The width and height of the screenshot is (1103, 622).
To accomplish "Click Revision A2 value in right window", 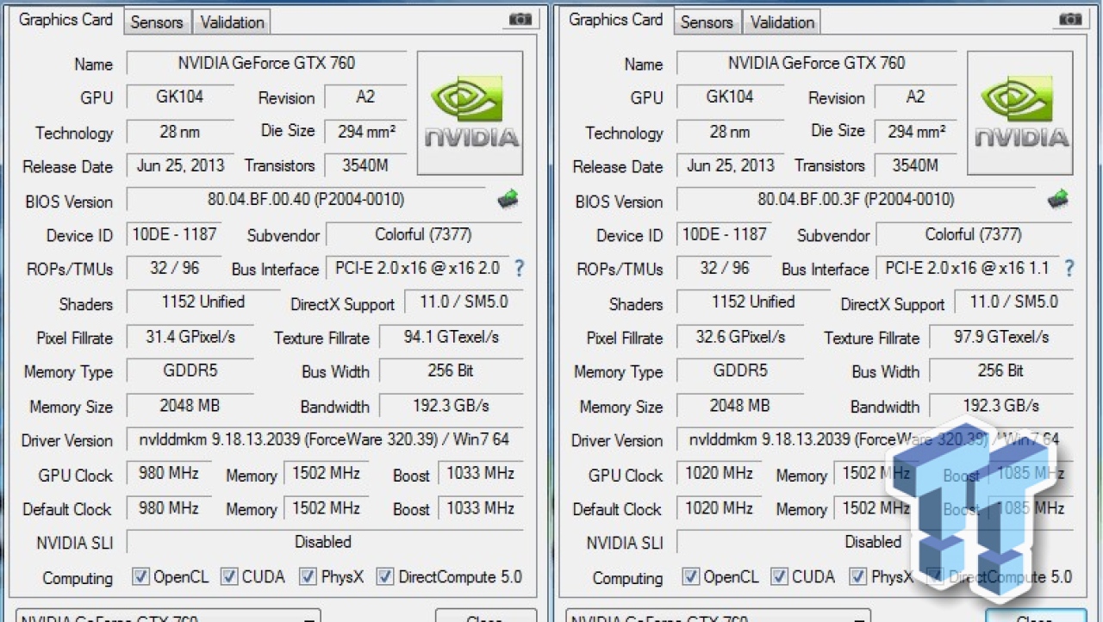I will coord(915,96).
